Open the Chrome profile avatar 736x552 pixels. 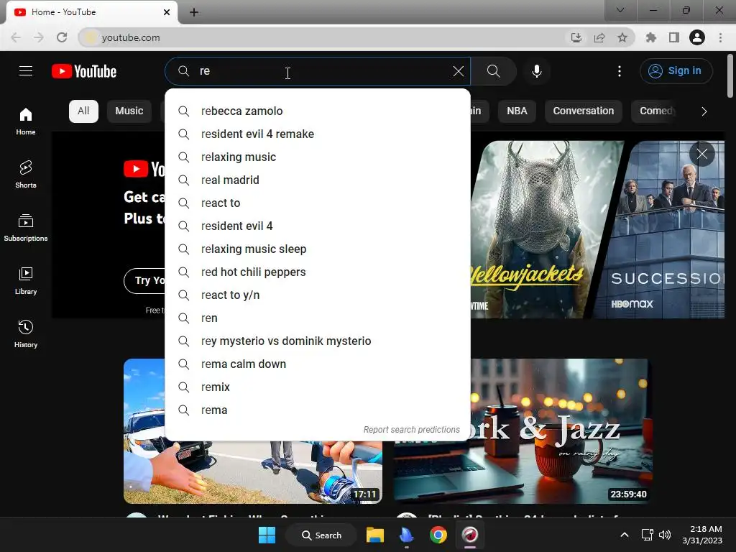697,37
